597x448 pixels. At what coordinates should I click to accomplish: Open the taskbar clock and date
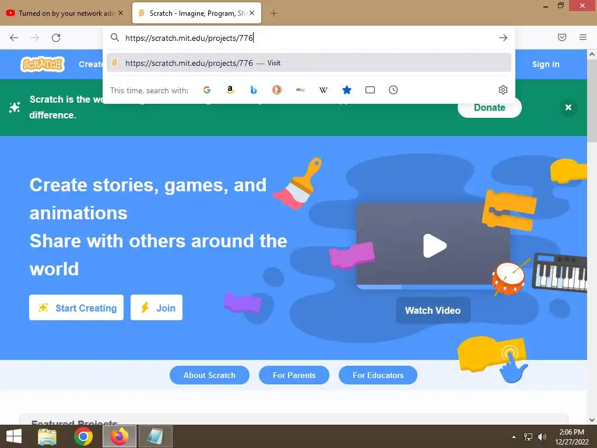coord(571,437)
